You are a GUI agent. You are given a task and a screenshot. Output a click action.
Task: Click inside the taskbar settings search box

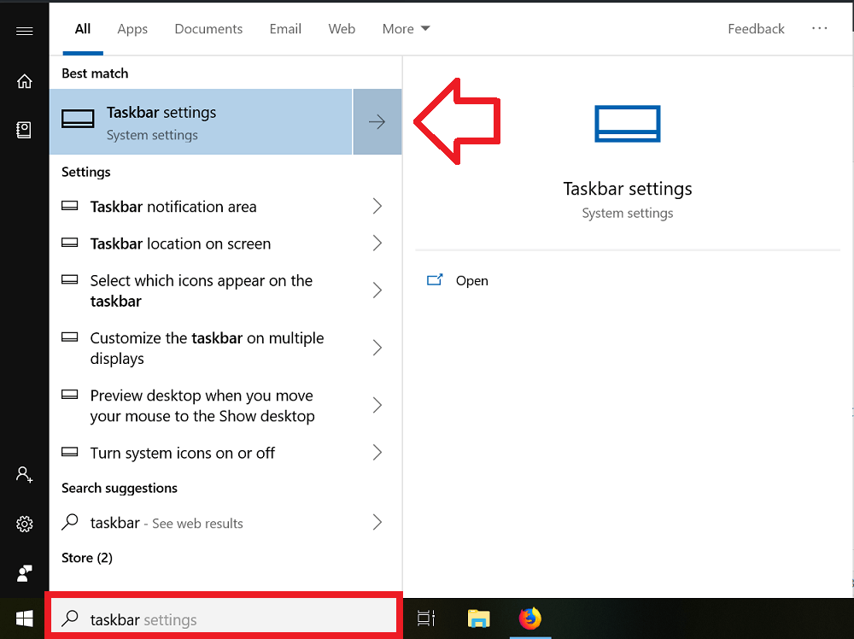pos(213,618)
